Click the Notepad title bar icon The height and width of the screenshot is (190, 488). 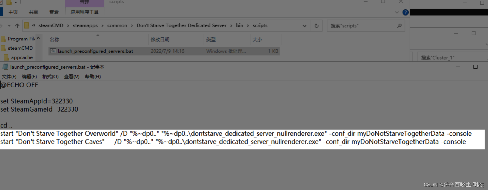(x=5, y=67)
